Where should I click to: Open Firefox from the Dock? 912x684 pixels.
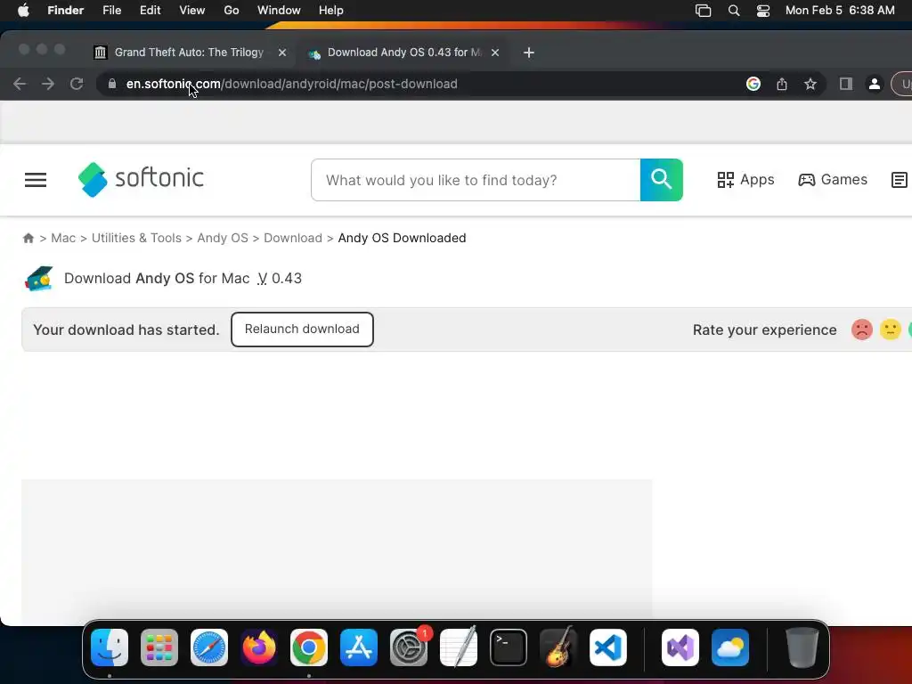(x=259, y=647)
